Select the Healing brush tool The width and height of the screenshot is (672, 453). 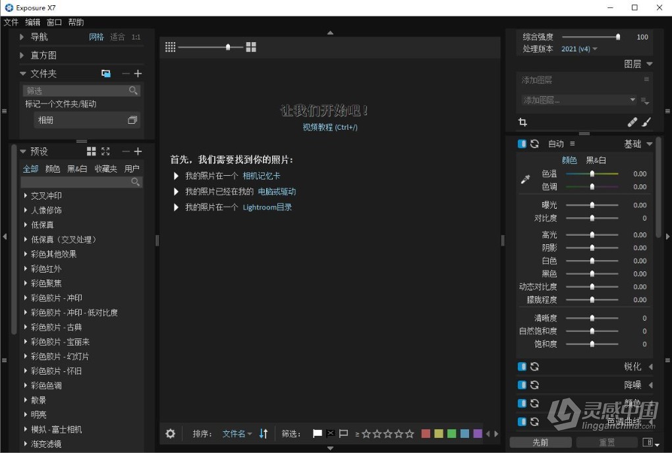(x=632, y=122)
